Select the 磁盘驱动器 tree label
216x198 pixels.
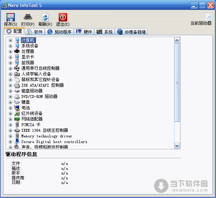coord(32,91)
